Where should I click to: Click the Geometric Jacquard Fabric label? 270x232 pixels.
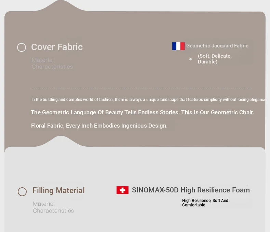click(217, 46)
